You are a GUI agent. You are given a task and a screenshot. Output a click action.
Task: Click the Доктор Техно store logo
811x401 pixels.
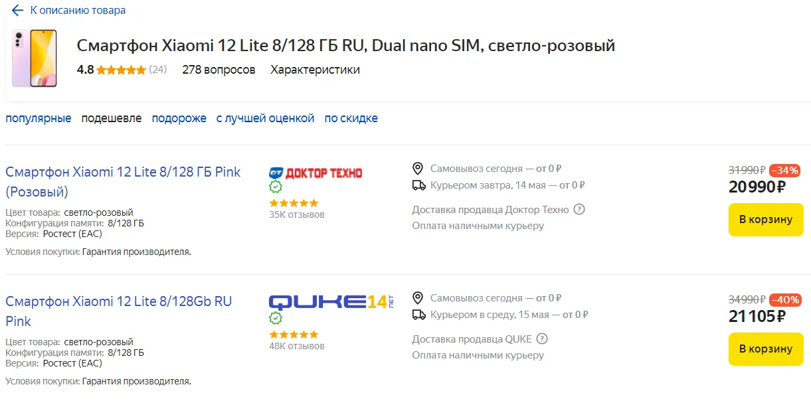(315, 173)
